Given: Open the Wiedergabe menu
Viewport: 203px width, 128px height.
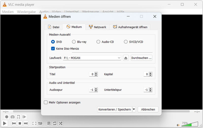Looking at the screenshot, I should pos(26,12).
